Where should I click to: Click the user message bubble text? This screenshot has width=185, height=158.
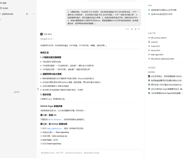click(103, 18)
